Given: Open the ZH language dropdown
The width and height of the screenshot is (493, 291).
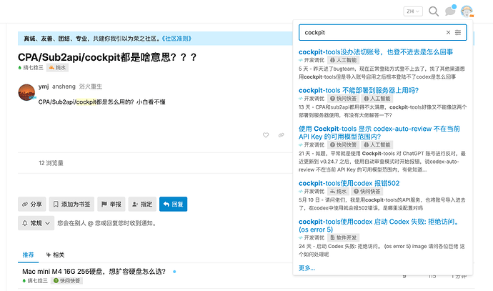Looking at the screenshot, I should (x=413, y=11).
